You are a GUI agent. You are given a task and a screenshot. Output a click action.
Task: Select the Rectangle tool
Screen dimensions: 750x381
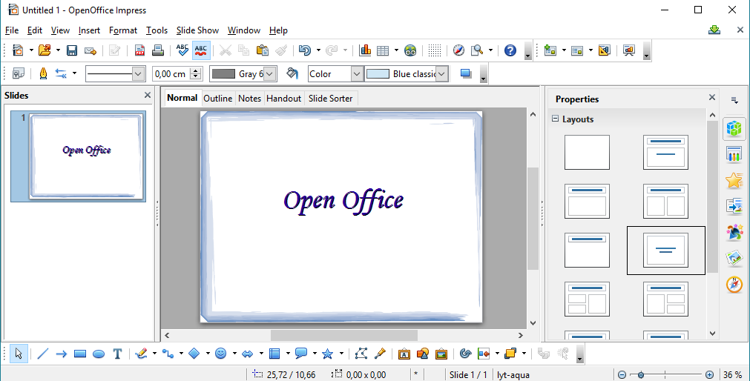point(80,354)
